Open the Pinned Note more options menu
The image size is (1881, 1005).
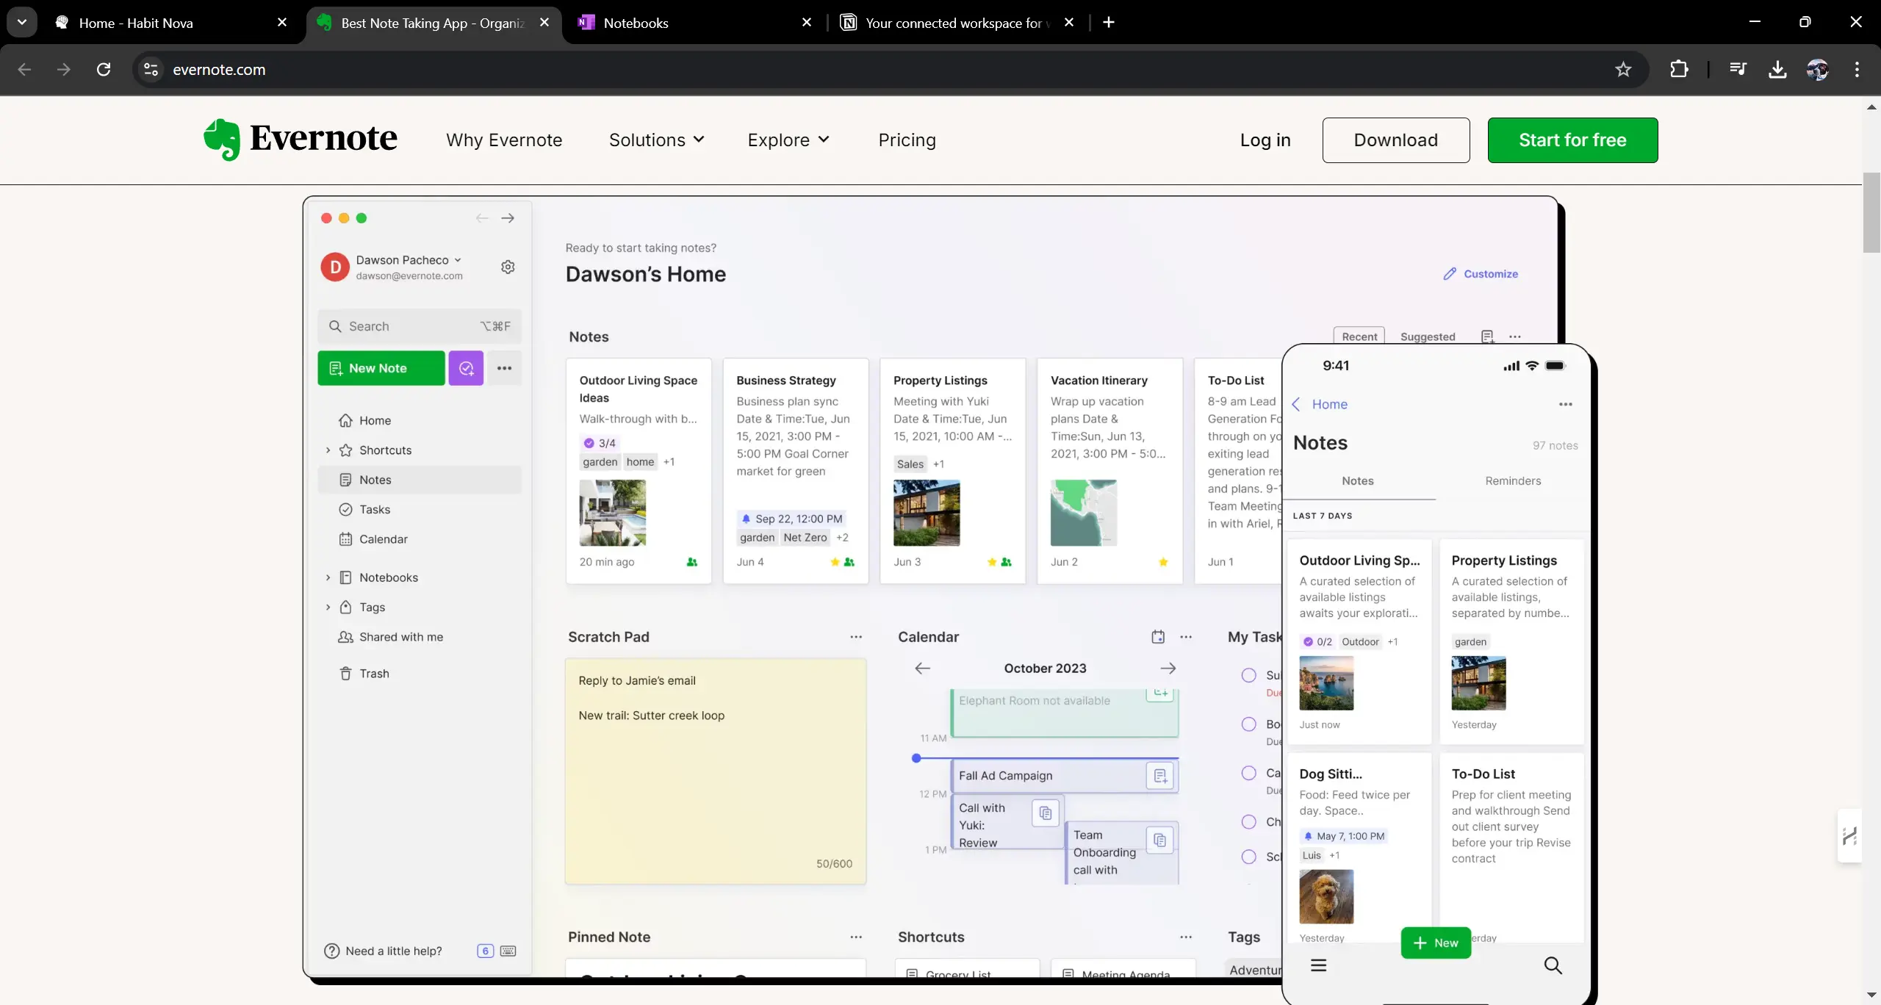[856, 937]
